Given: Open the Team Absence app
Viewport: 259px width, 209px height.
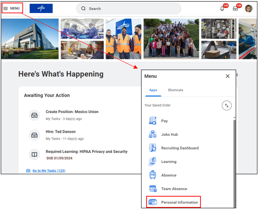Looking at the screenshot, I should tap(174, 189).
